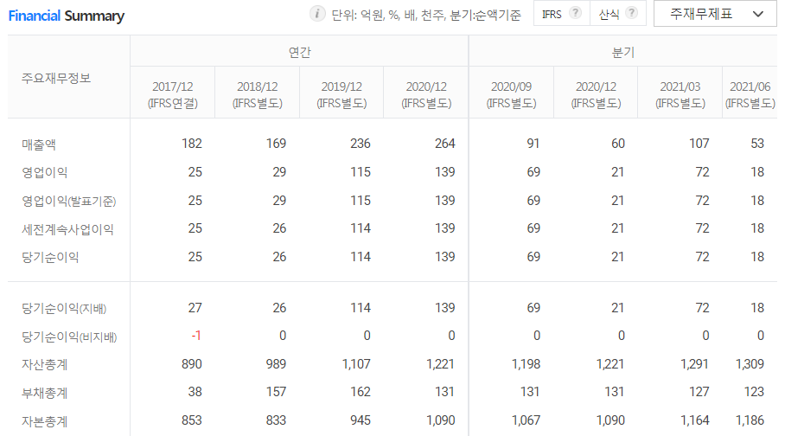Image resolution: width=785 pixels, height=436 pixels.
Task: Click the annual 2020/12 column header
Action: pos(426,94)
